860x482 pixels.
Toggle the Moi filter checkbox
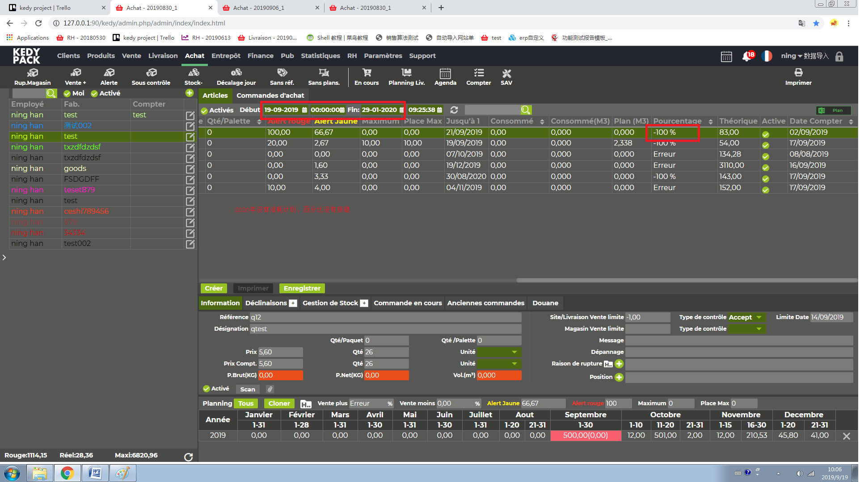coord(67,93)
